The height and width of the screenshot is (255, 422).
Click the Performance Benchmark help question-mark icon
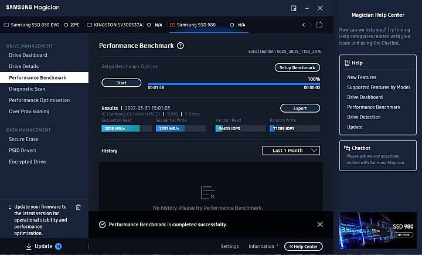(181, 46)
